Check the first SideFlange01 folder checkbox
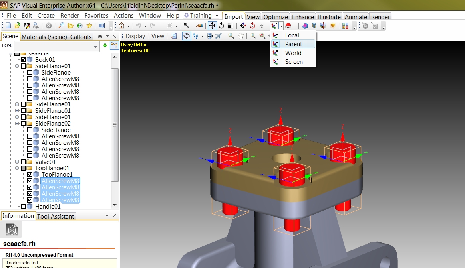 click(x=24, y=66)
